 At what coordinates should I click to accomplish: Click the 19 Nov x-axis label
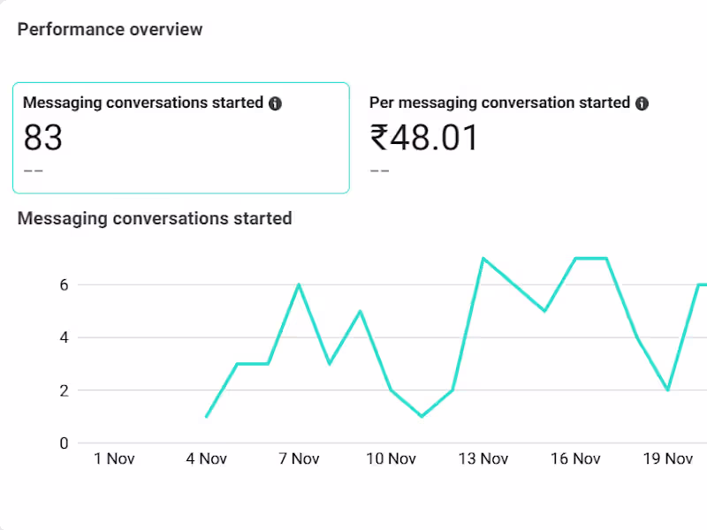(667, 458)
